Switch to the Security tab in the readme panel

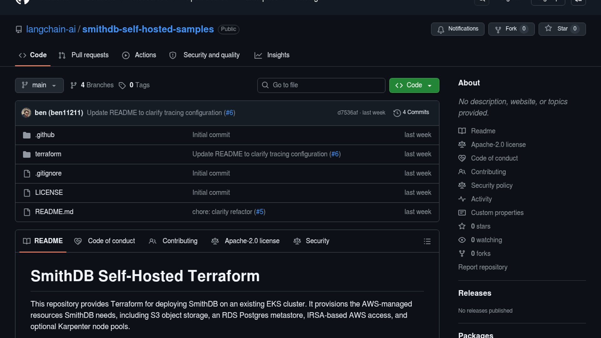(311, 241)
